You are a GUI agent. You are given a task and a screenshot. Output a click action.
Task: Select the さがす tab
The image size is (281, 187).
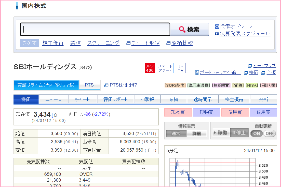click(x=30, y=43)
